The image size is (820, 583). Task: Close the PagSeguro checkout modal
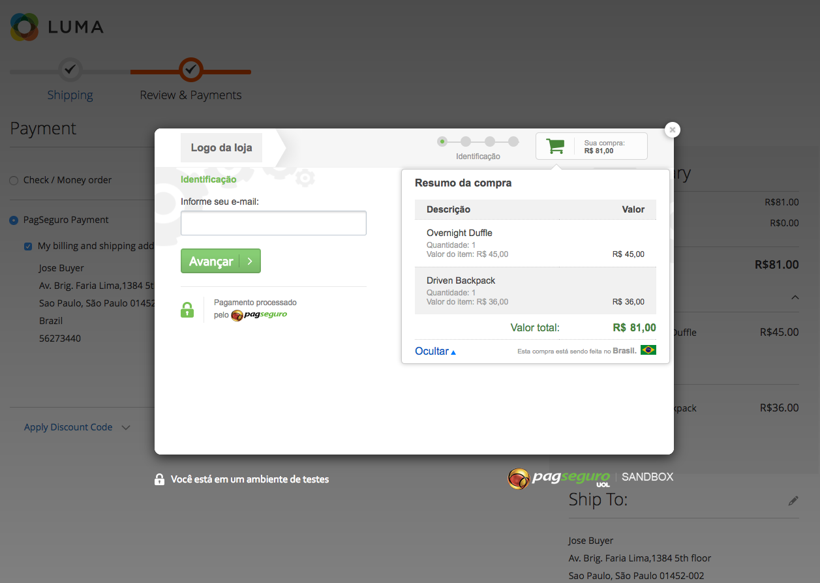click(672, 130)
